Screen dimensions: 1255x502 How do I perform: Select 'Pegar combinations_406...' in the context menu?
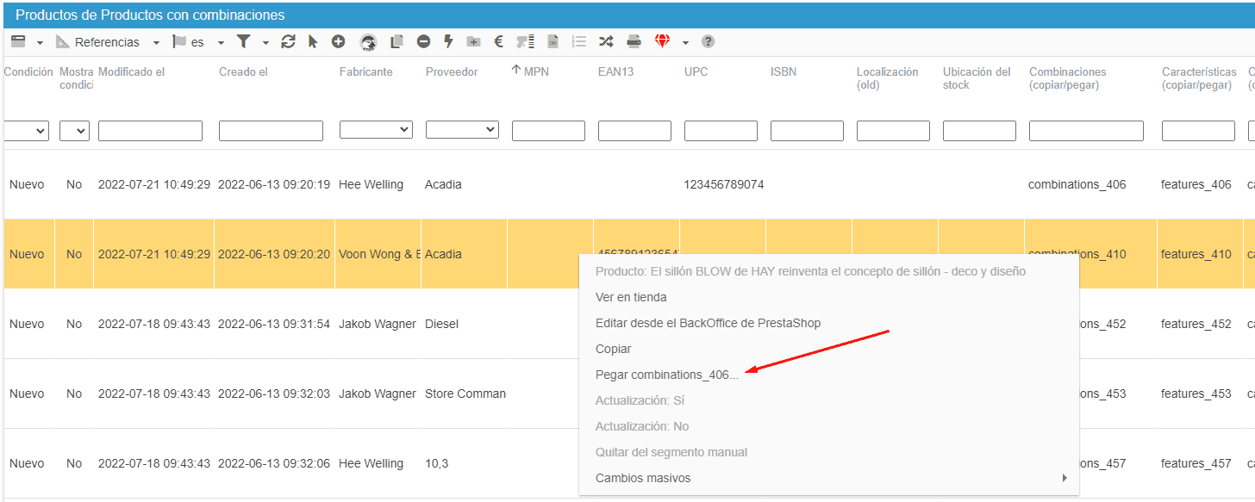pos(666,375)
